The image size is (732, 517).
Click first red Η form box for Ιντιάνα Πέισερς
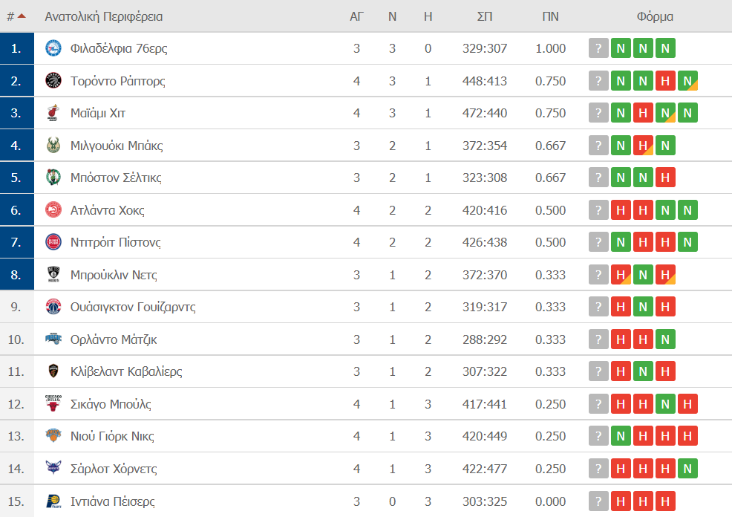pyautogui.click(x=621, y=501)
